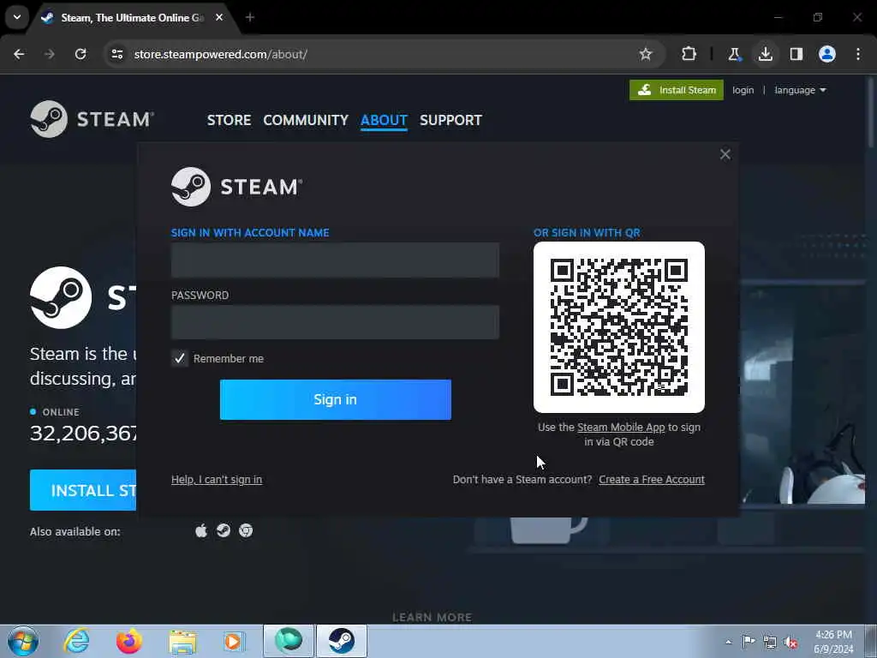Show hidden system tray icons

point(728,642)
